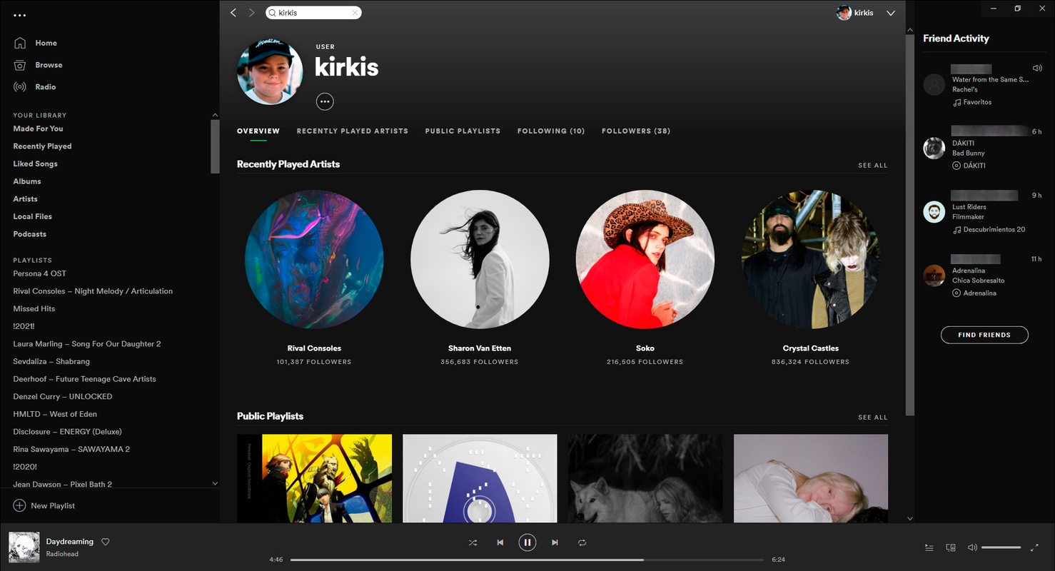Open Missed Hits playlist
Image resolution: width=1055 pixels, height=571 pixels.
pyautogui.click(x=34, y=309)
